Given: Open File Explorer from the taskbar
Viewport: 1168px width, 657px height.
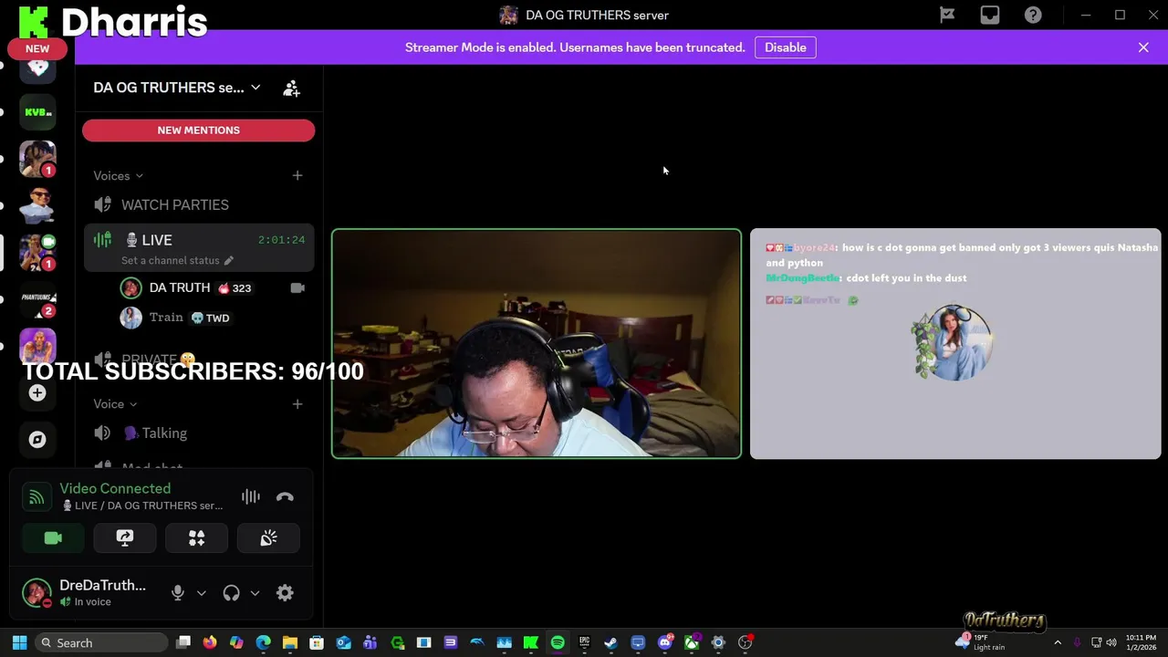Looking at the screenshot, I should tap(289, 642).
